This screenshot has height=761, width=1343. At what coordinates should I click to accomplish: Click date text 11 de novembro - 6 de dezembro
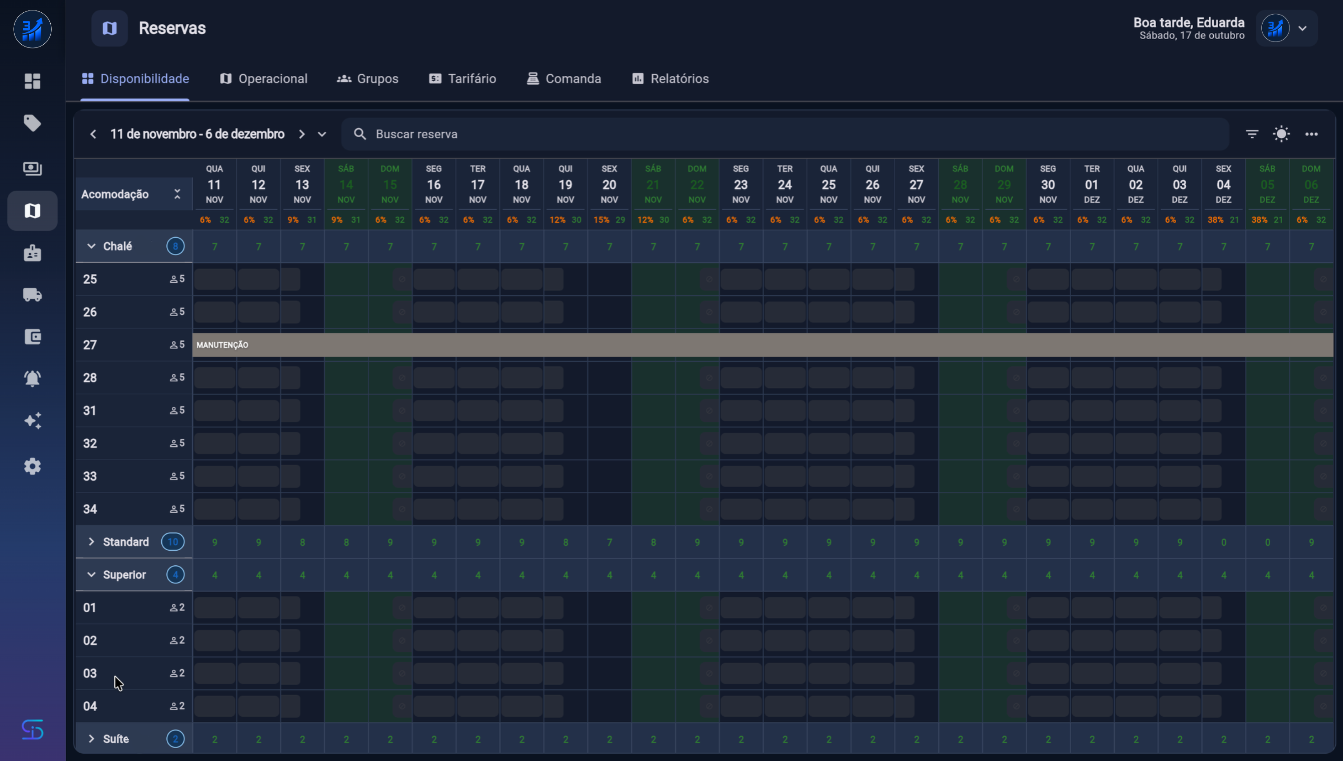click(x=197, y=134)
